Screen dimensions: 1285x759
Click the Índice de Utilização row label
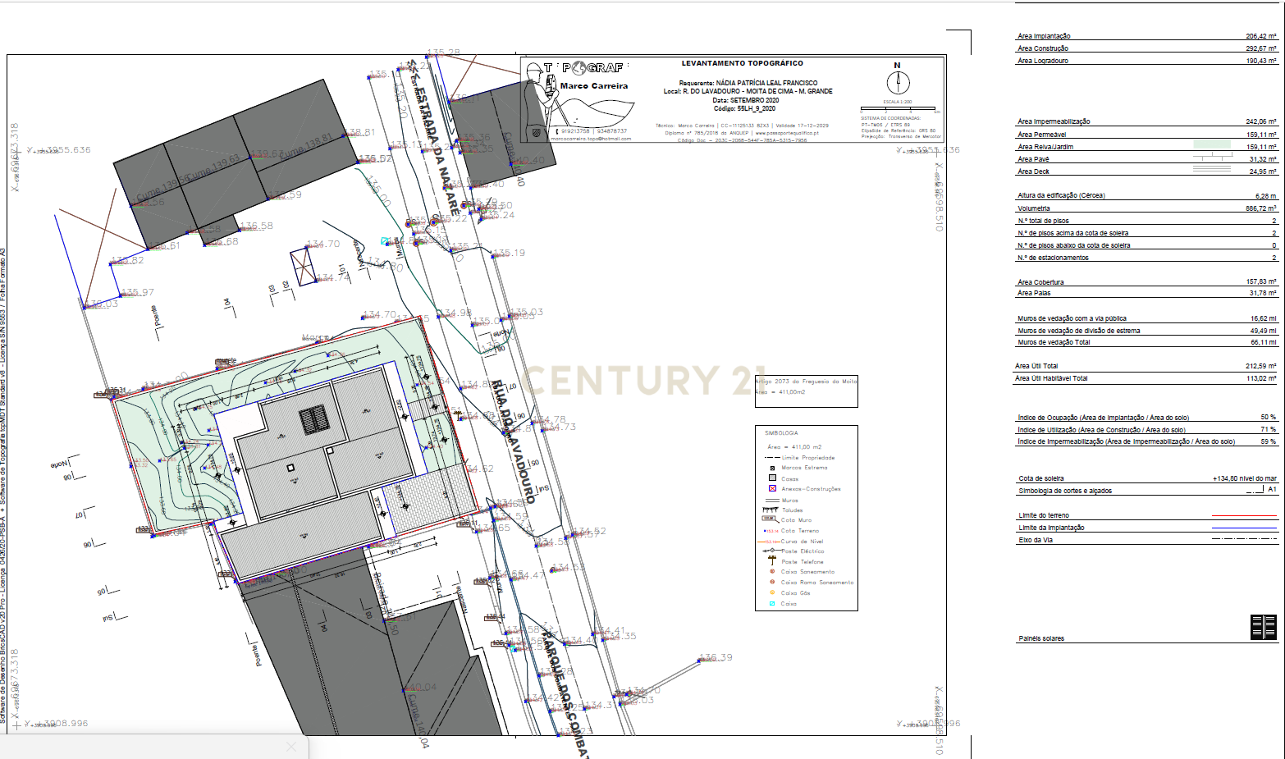(1101, 430)
